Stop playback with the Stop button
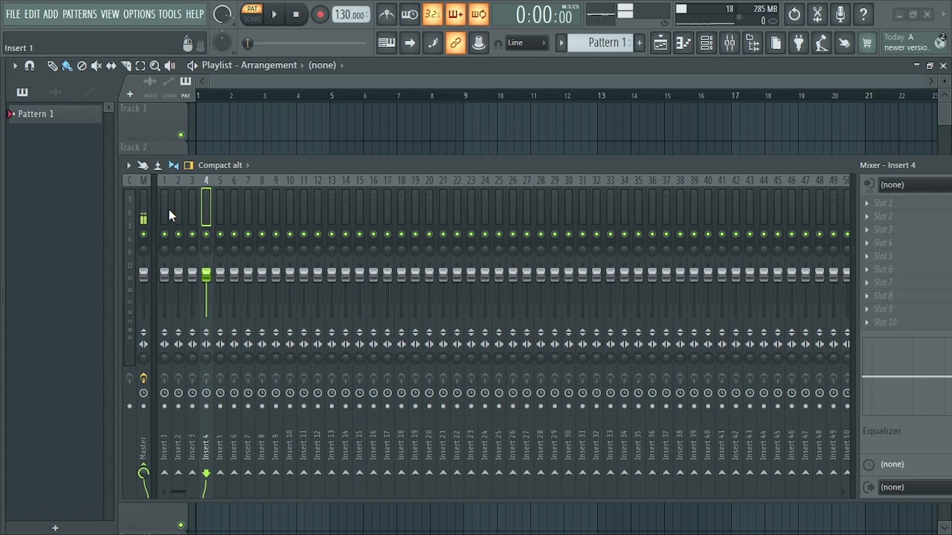The image size is (952, 535). (296, 14)
